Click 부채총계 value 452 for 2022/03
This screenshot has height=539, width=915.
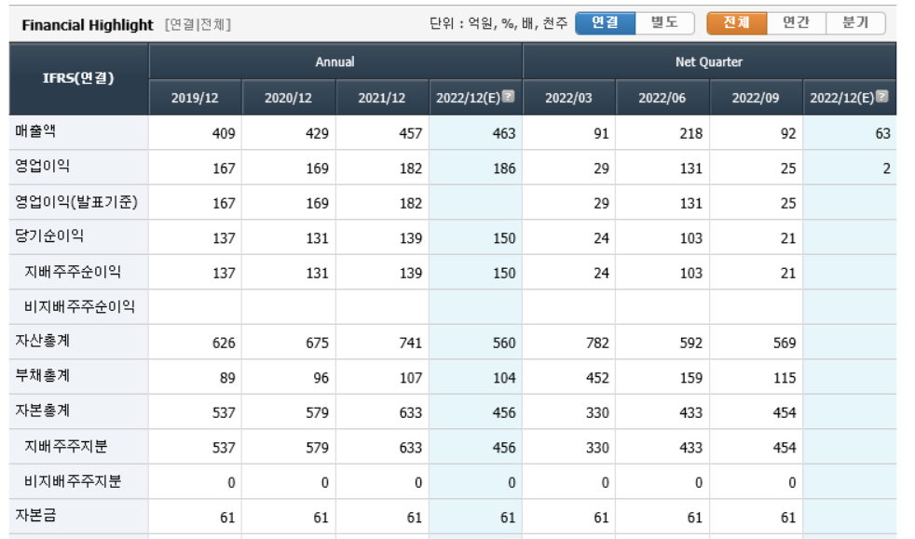(x=597, y=378)
